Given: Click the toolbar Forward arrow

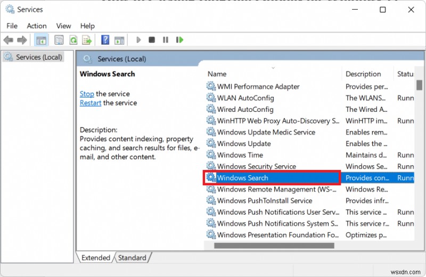Looking at the screenshot, I should pyautogui.click(x=22, y=40).
